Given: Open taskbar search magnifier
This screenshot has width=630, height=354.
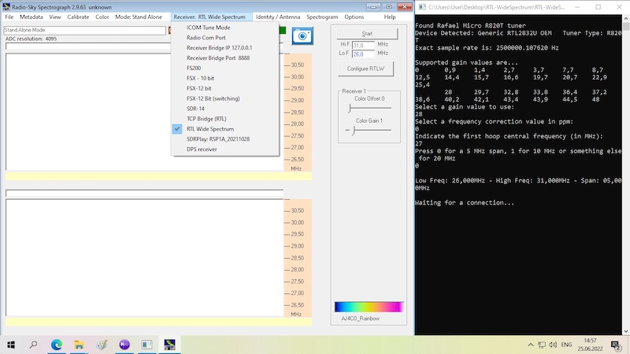Looking at the screenshot, I should point(34,345).
